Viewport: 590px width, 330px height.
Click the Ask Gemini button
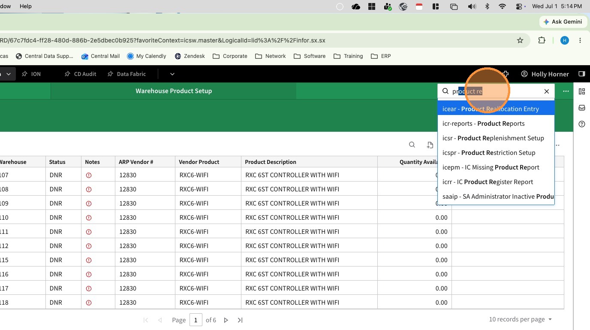[563, 21]
